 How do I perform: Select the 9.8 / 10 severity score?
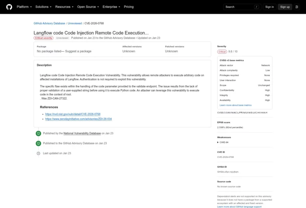[x=233, y=52]
